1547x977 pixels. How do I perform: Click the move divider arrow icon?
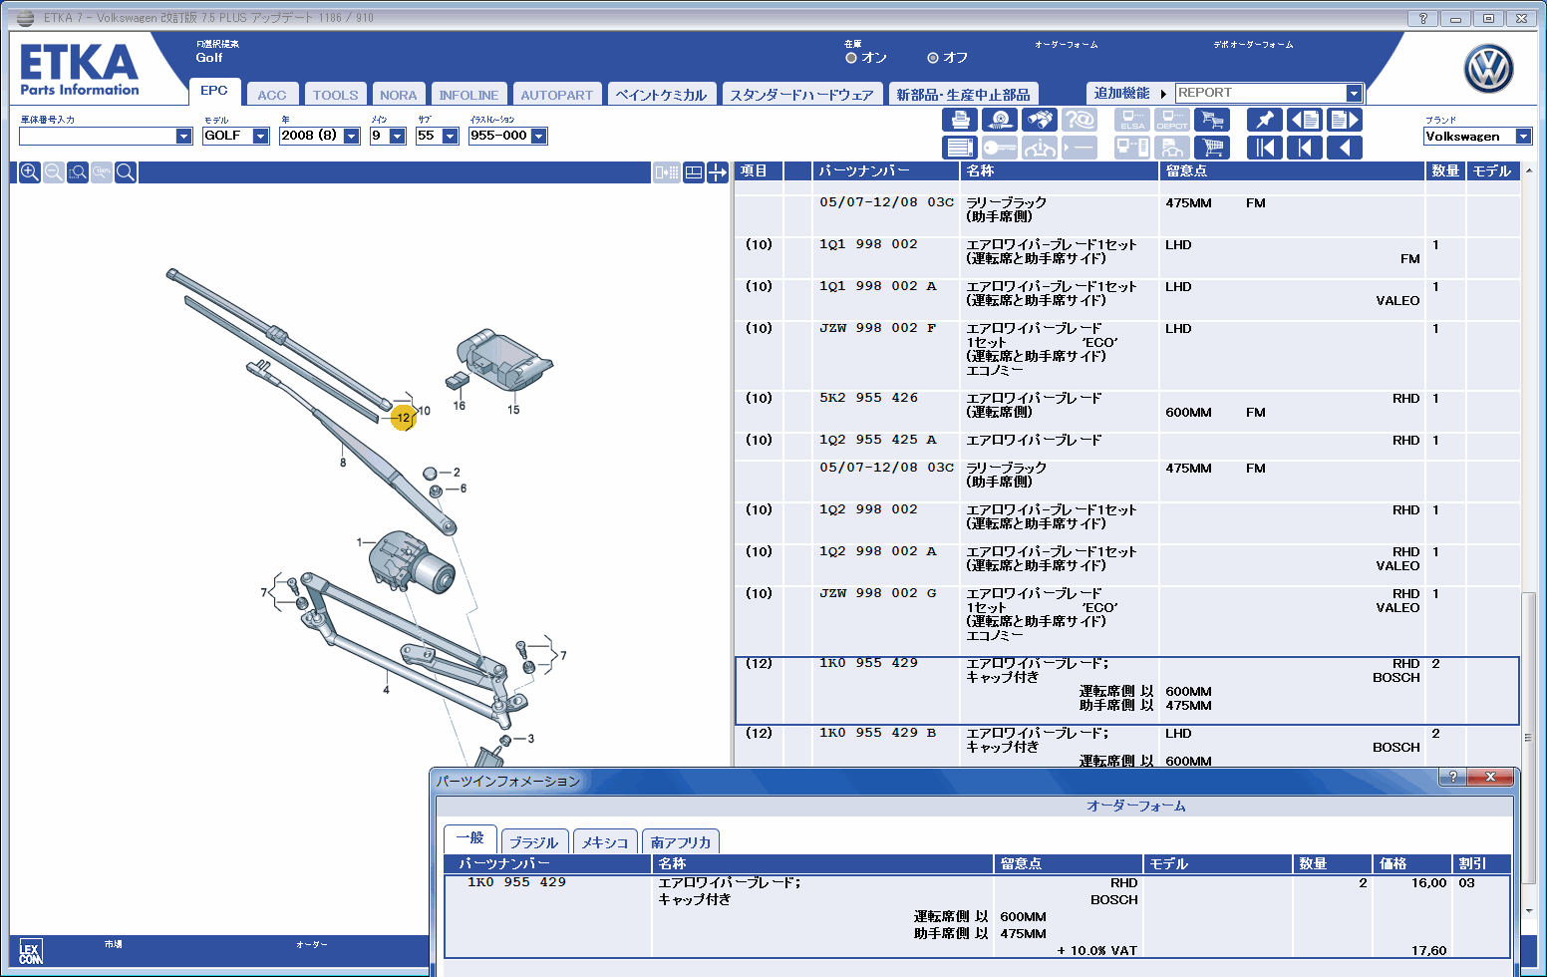click(x=718, y=172)
